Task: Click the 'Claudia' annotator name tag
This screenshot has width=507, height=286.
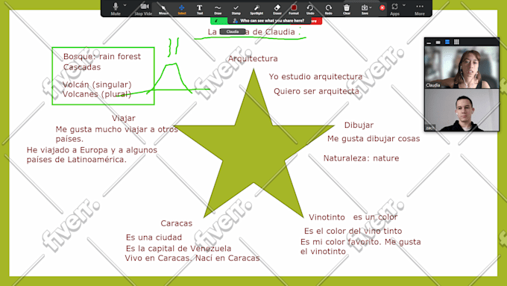Action: coord(233,32)
